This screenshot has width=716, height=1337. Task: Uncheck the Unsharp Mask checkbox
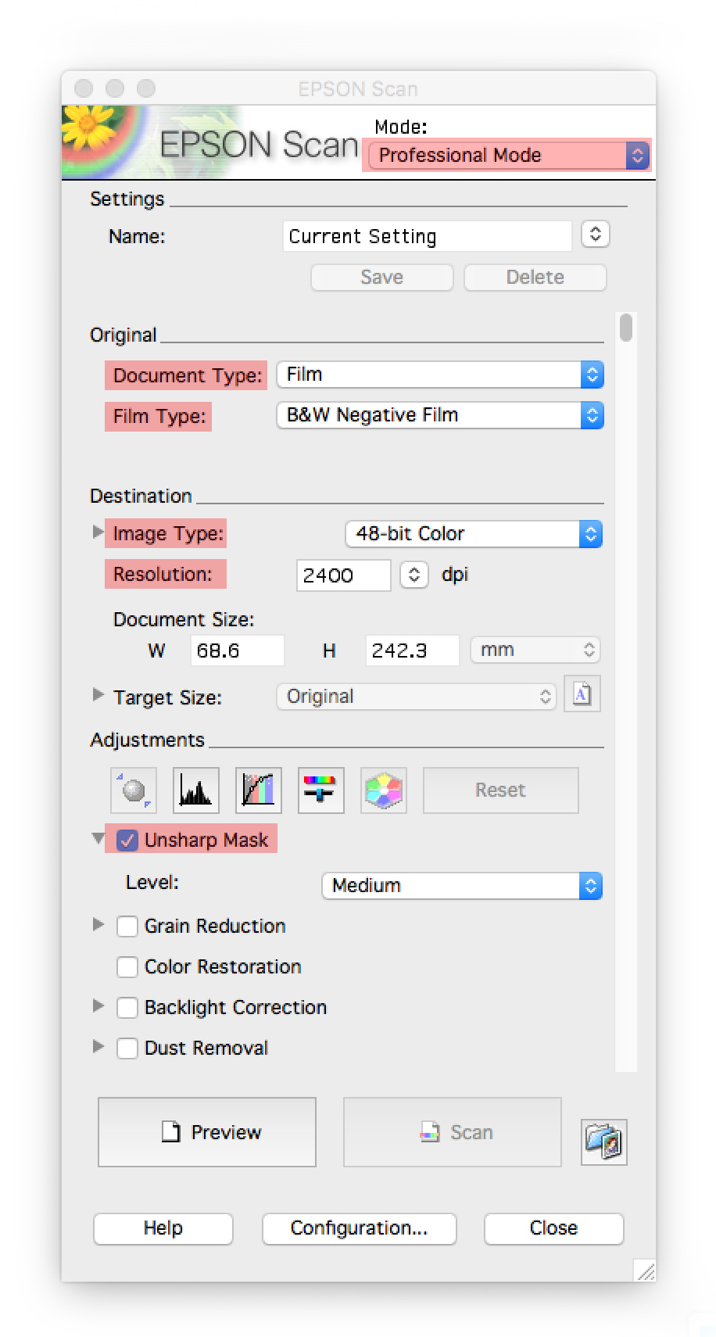[x=127, y=840]
